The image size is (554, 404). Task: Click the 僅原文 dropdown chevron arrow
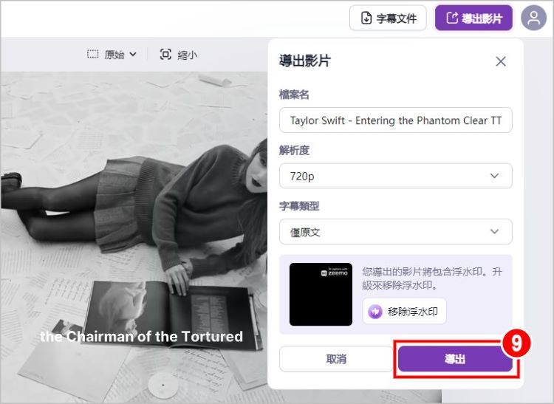(495, 232)
